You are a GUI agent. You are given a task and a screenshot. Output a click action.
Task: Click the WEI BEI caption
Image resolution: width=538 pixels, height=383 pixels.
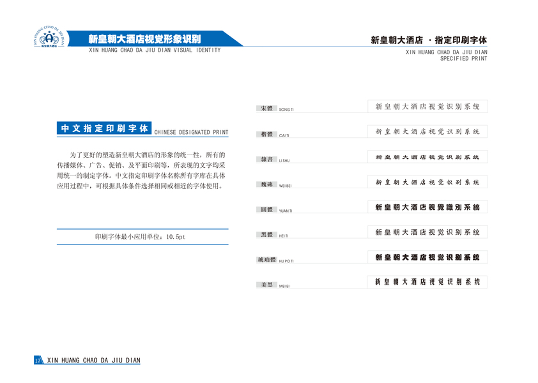coord(285,186)
